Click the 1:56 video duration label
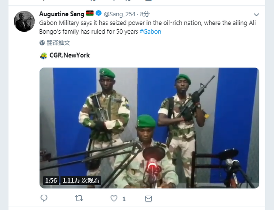 coord(51,180)
